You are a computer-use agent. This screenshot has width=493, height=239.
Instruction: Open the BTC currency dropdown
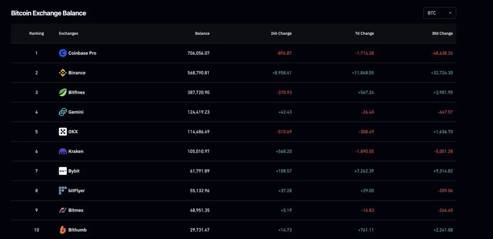click(440, 13)
